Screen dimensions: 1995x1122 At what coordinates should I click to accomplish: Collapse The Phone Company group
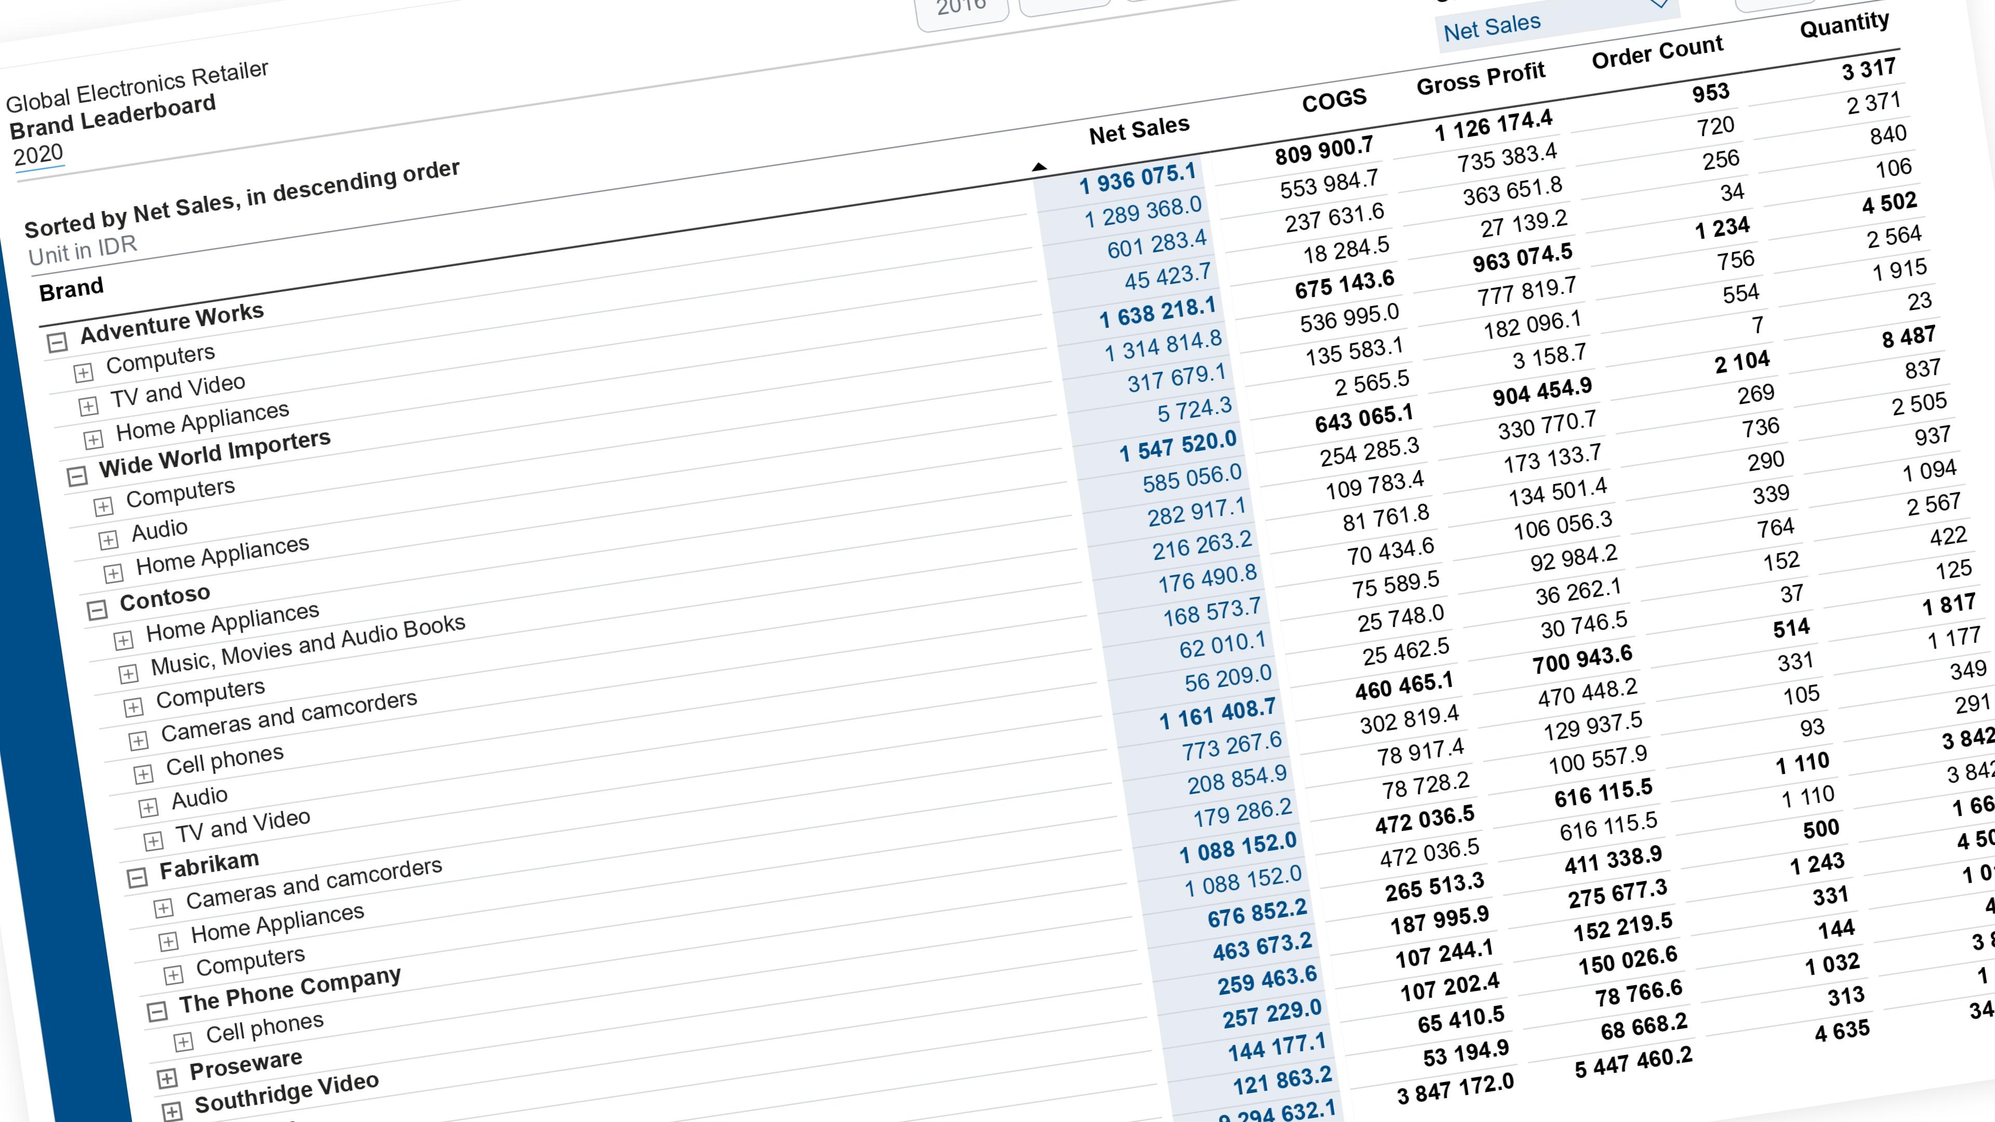(157, 1011)
